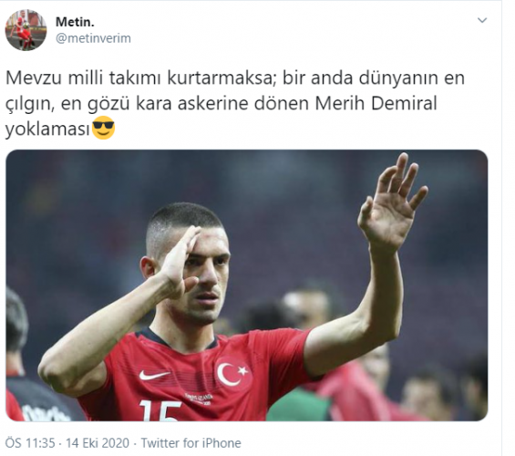The width and height of the screenshot is (515, 456).
Task: Click the sunglasses emoji after yoklaması
Action: (x=103, y=128)
